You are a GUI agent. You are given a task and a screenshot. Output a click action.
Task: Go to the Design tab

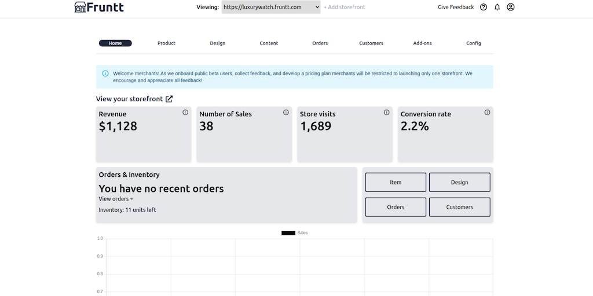(x=217, y=43)
